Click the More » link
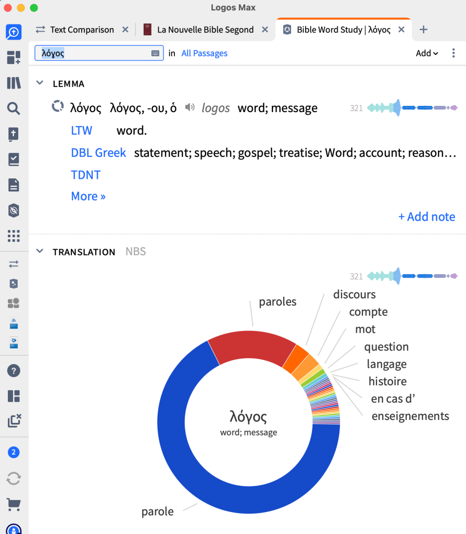This screenshot has height=534, width=466. coord(88,196)
